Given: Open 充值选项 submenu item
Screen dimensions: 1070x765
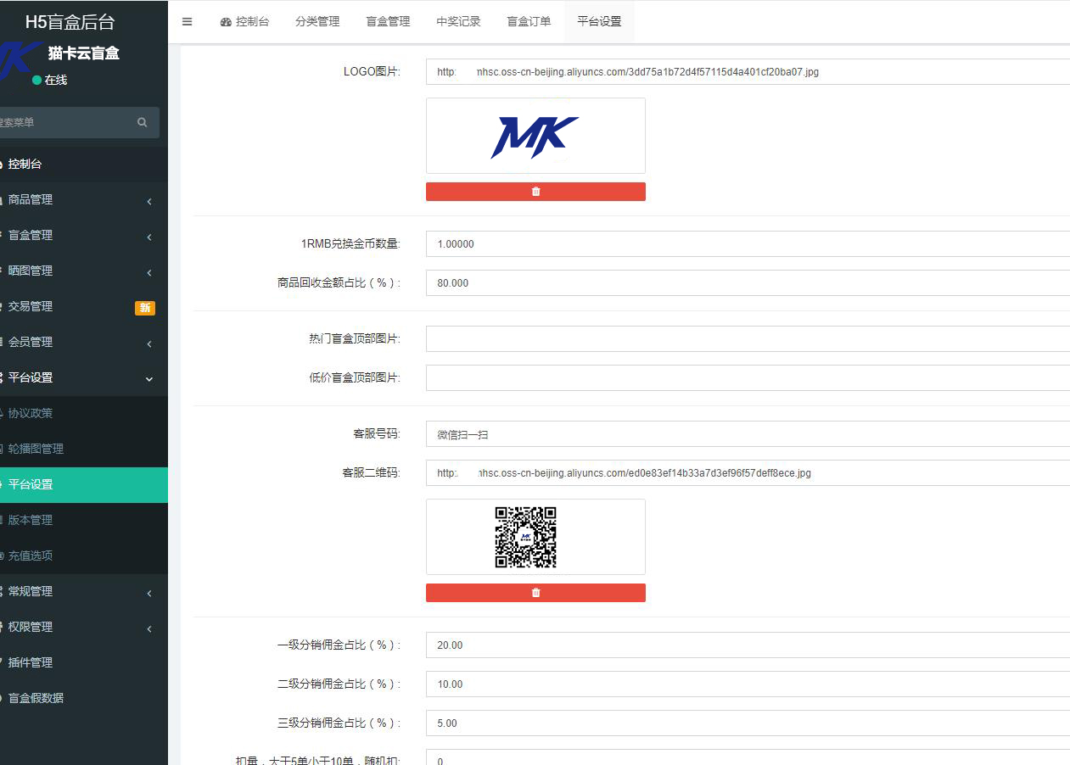Looking at the screenshot, I should (84, 556).
